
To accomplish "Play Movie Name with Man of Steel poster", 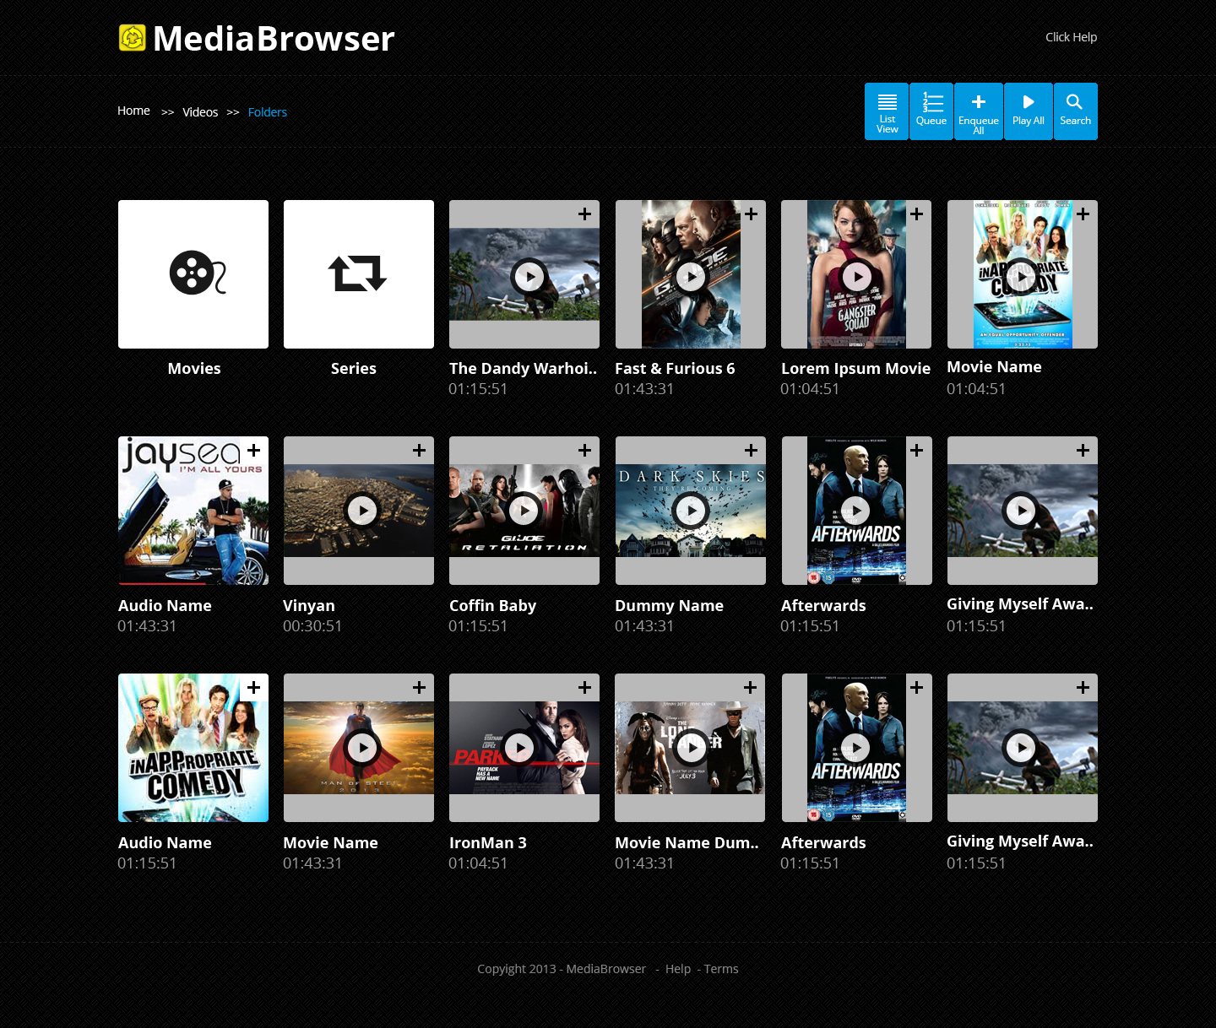I will [x=363, y=748].
